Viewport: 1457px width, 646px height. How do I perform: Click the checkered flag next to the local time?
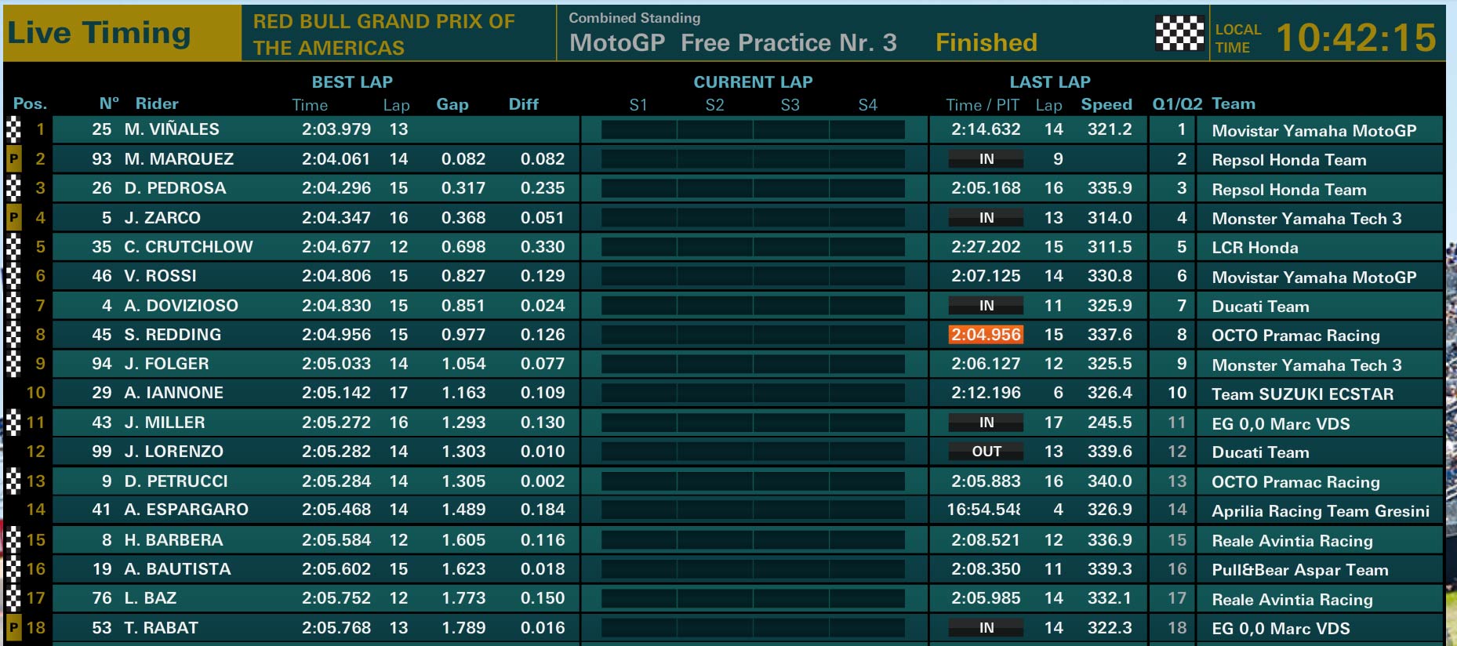1179,34
